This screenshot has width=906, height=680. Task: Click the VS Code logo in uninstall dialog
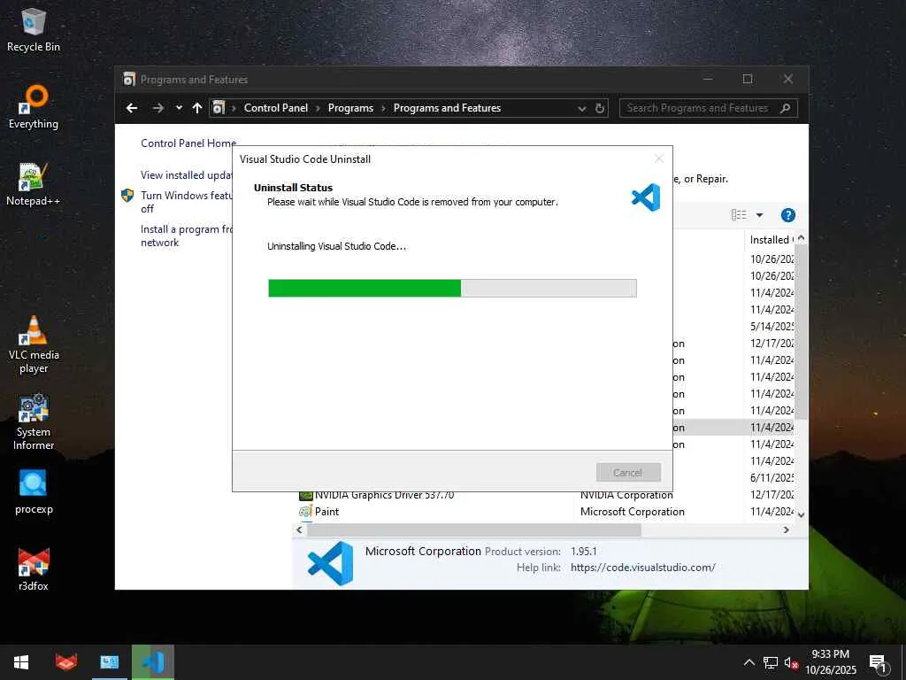coord(646,197)
